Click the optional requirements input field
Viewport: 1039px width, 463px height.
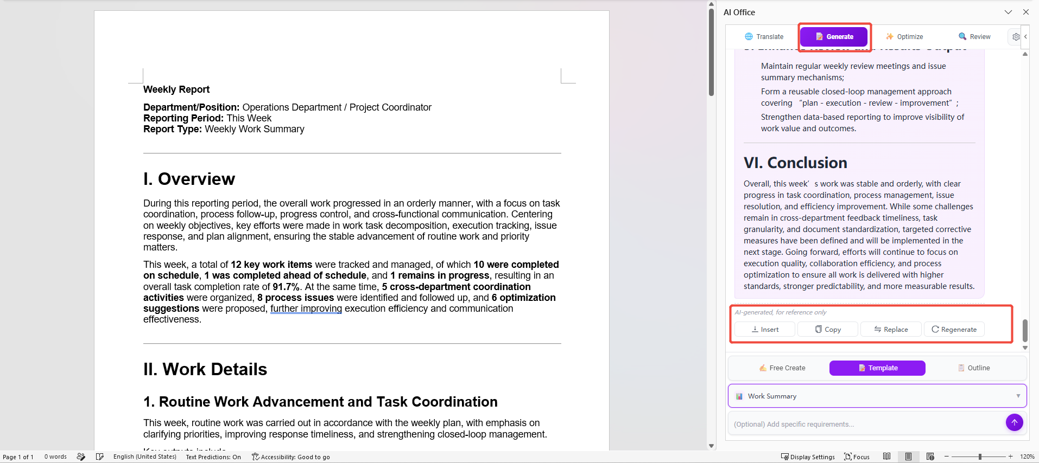[x=866, y=424]
